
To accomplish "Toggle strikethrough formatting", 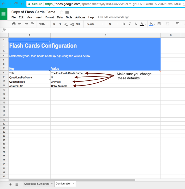I will (x=136, y=24).
